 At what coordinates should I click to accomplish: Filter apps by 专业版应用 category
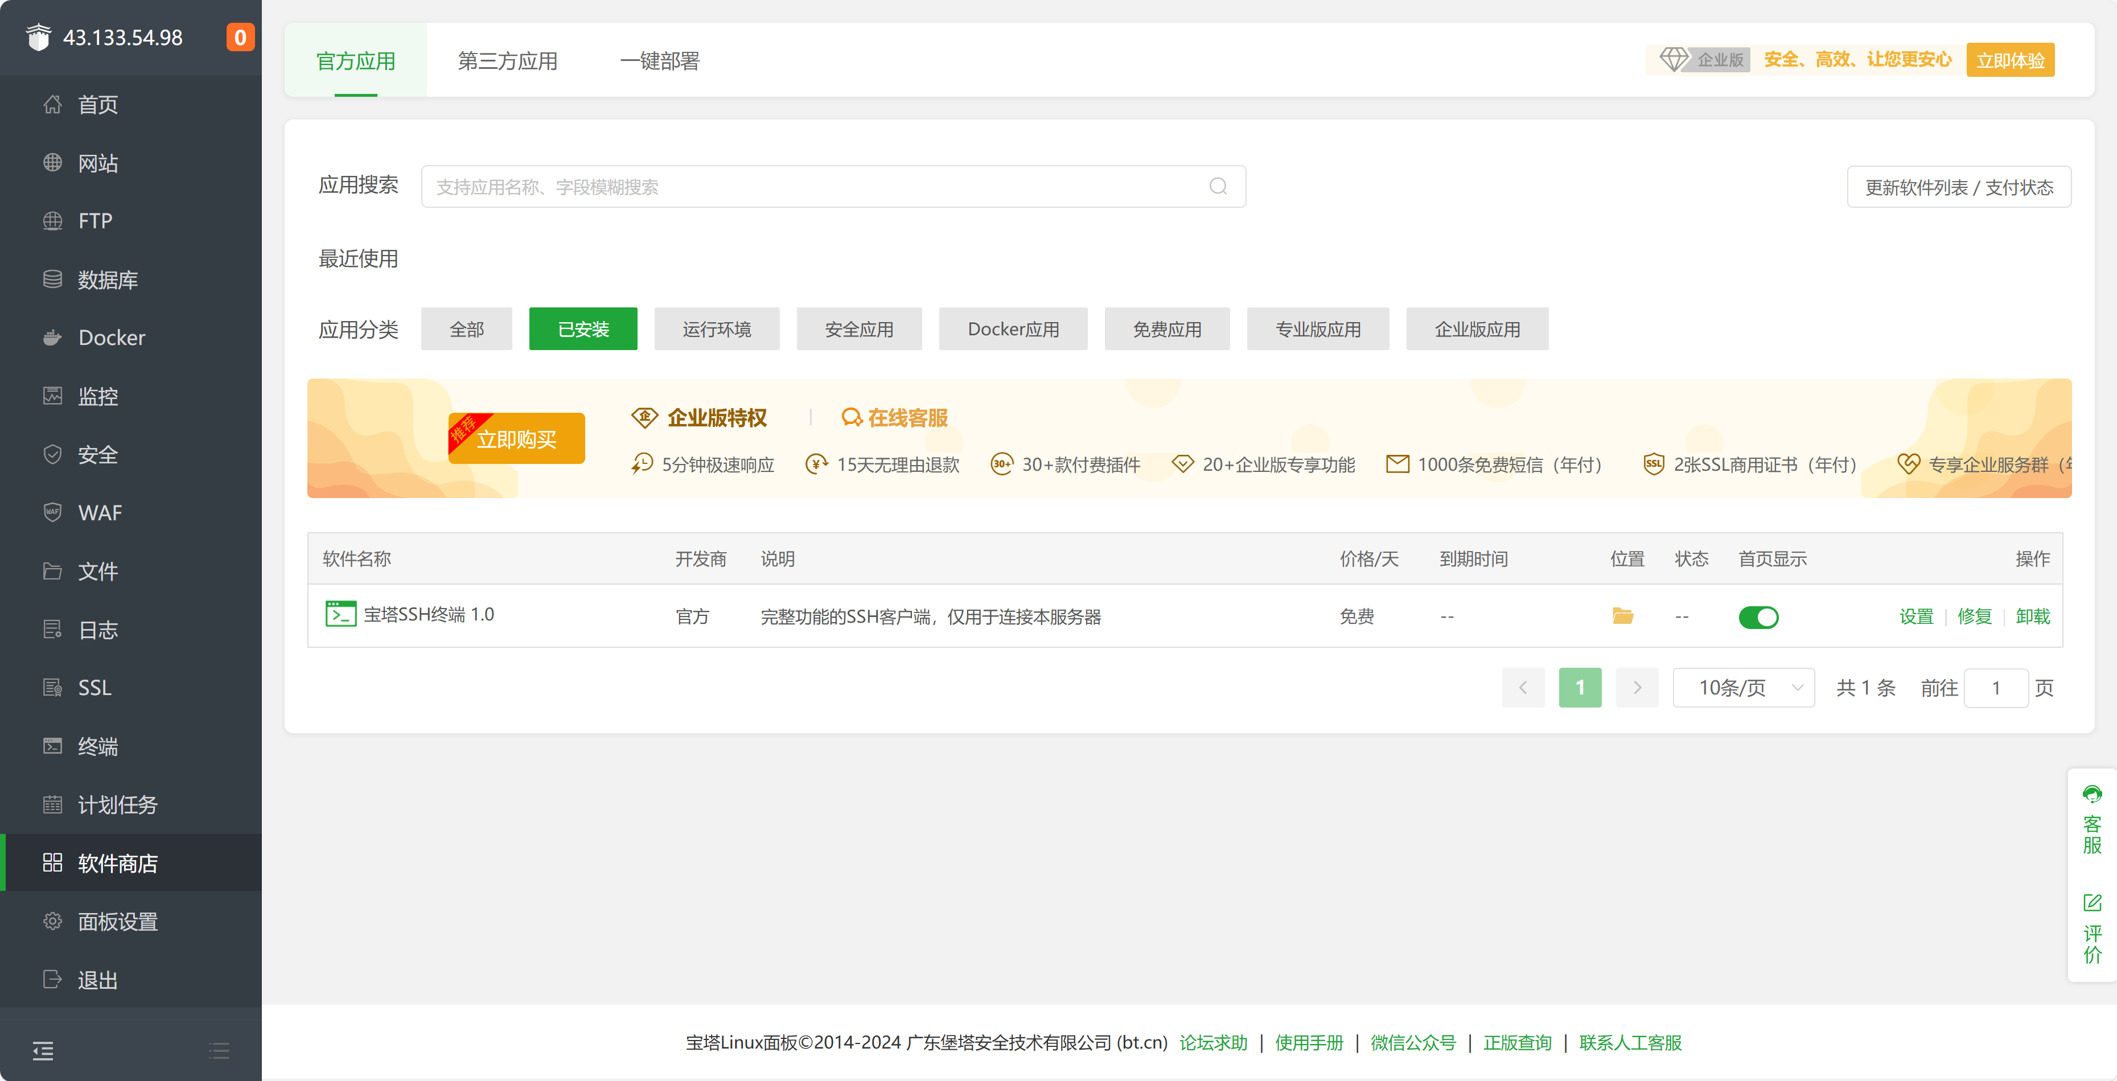pyautogui.click(x=1318, y=330)
